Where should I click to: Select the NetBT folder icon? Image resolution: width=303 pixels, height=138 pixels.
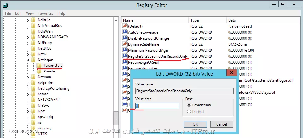pyautogui.click(x=33, y=54)
